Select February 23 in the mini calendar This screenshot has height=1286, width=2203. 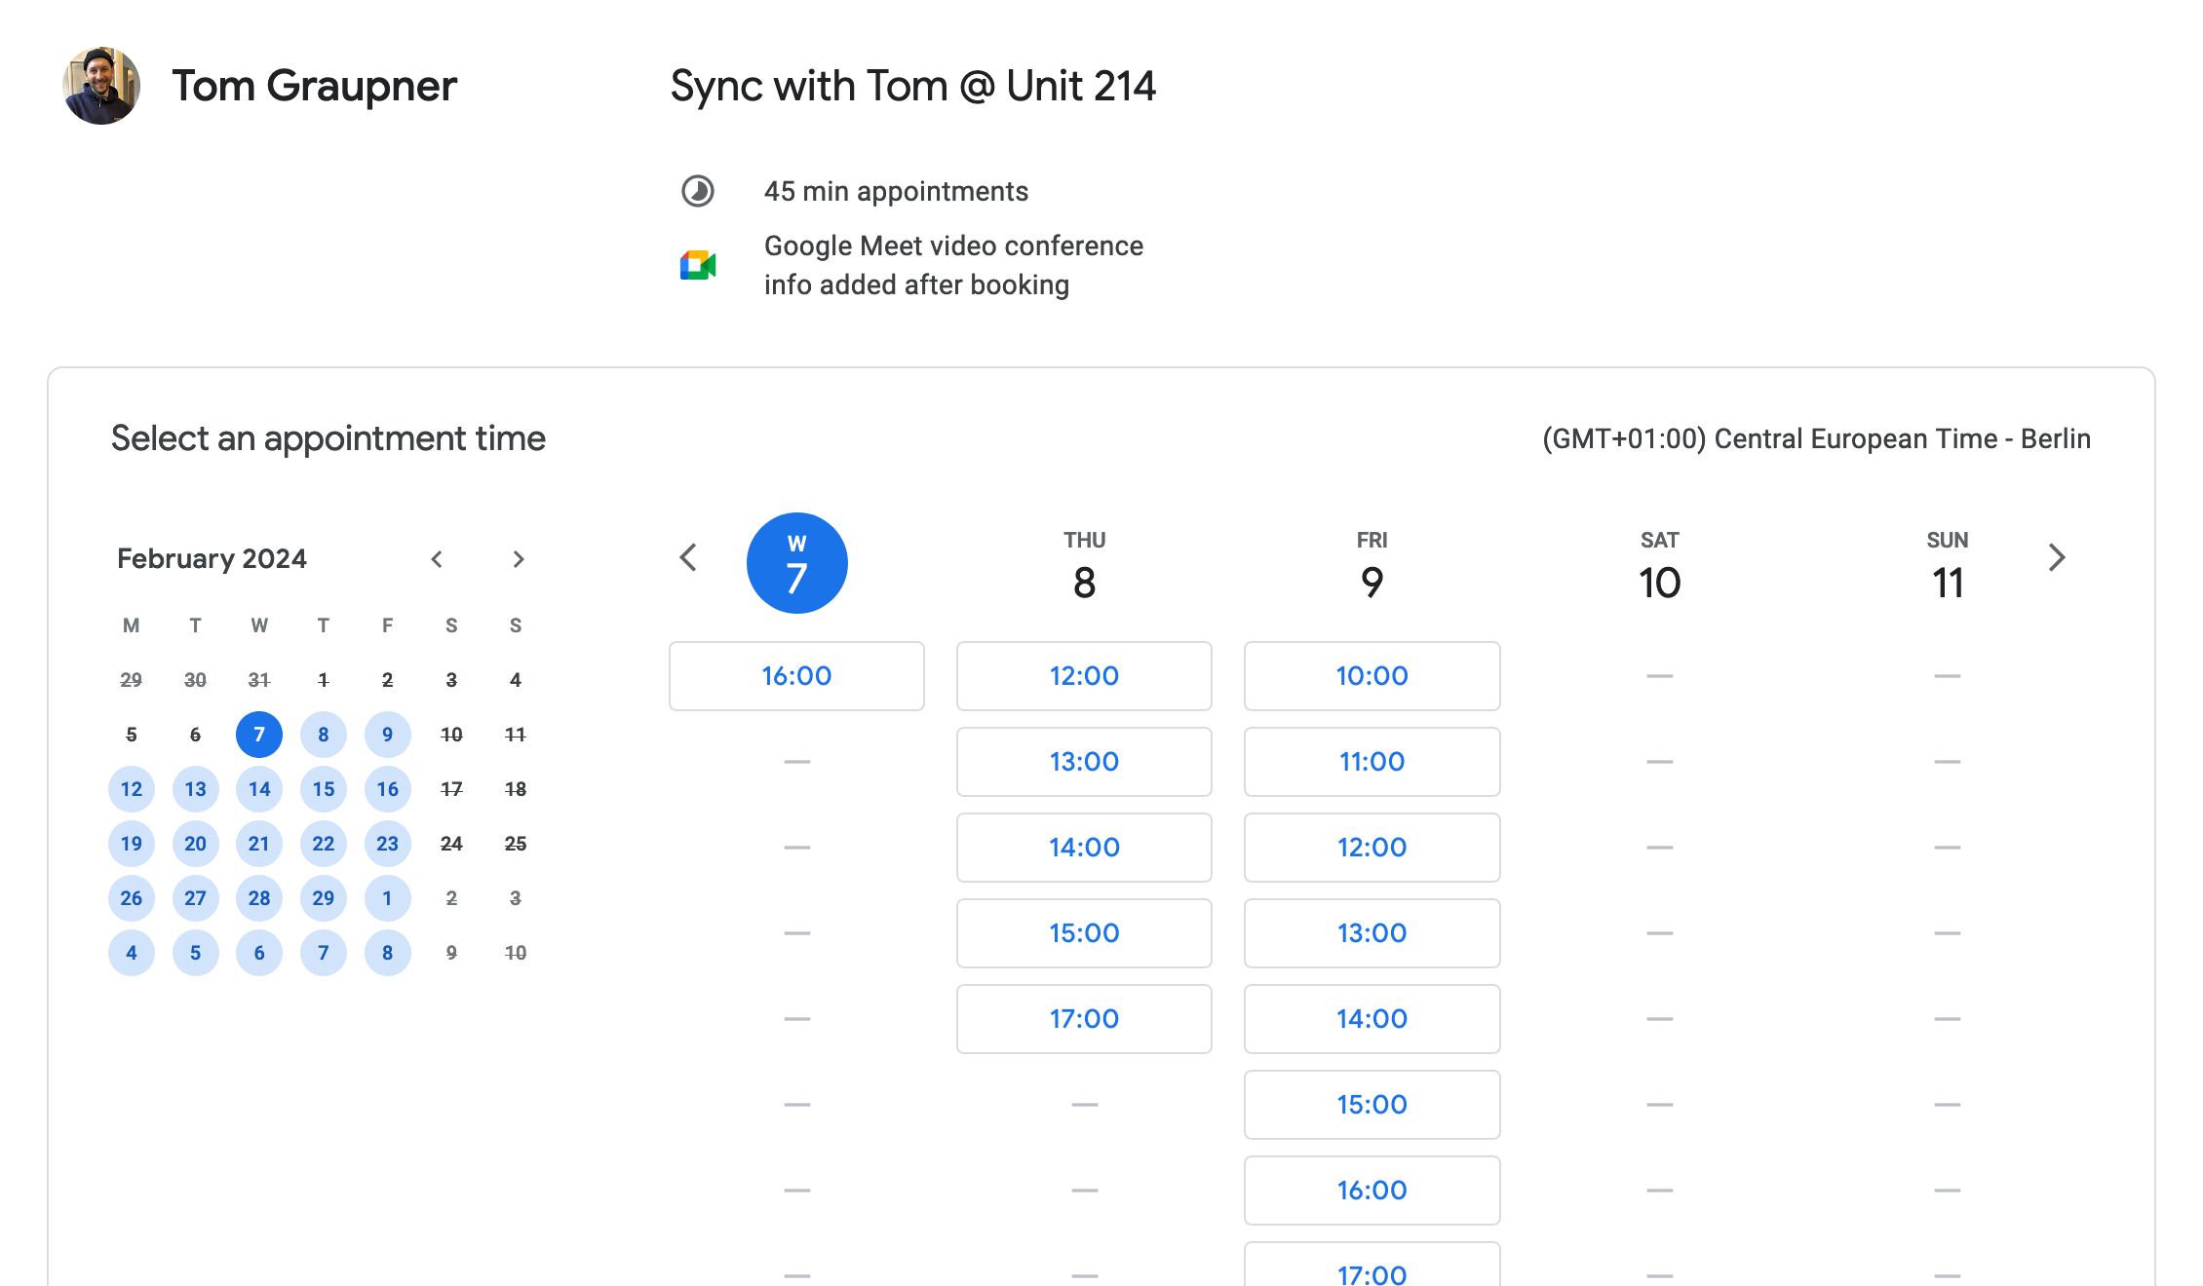click(x=387, y=844)
